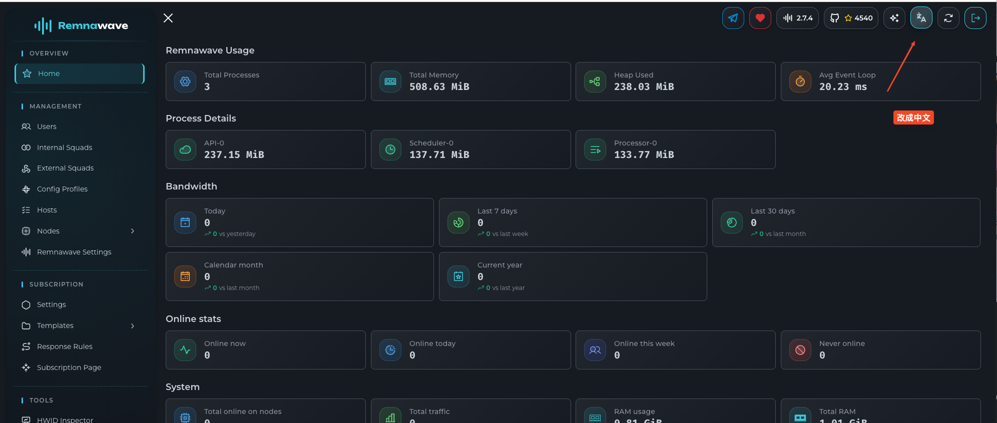The image size is (997, 423).
Task: Click the SUBSCRIPTION sidebar section label
Action: (x=57, y=284)
